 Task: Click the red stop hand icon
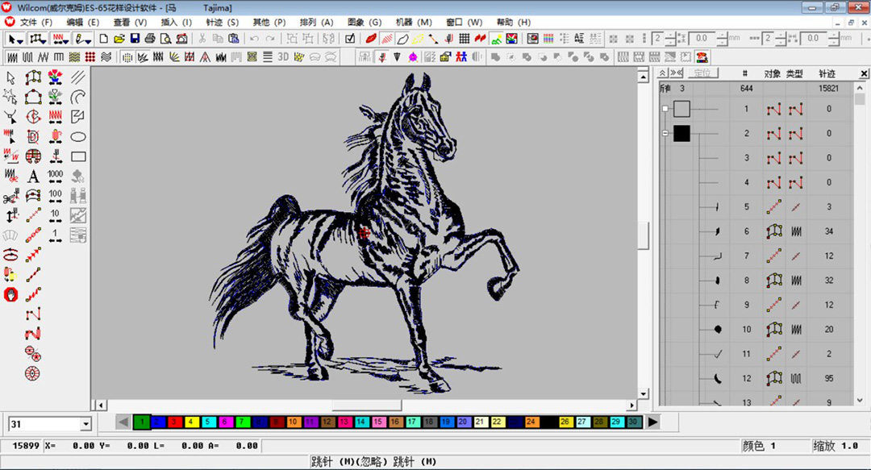tap(10, 294)
